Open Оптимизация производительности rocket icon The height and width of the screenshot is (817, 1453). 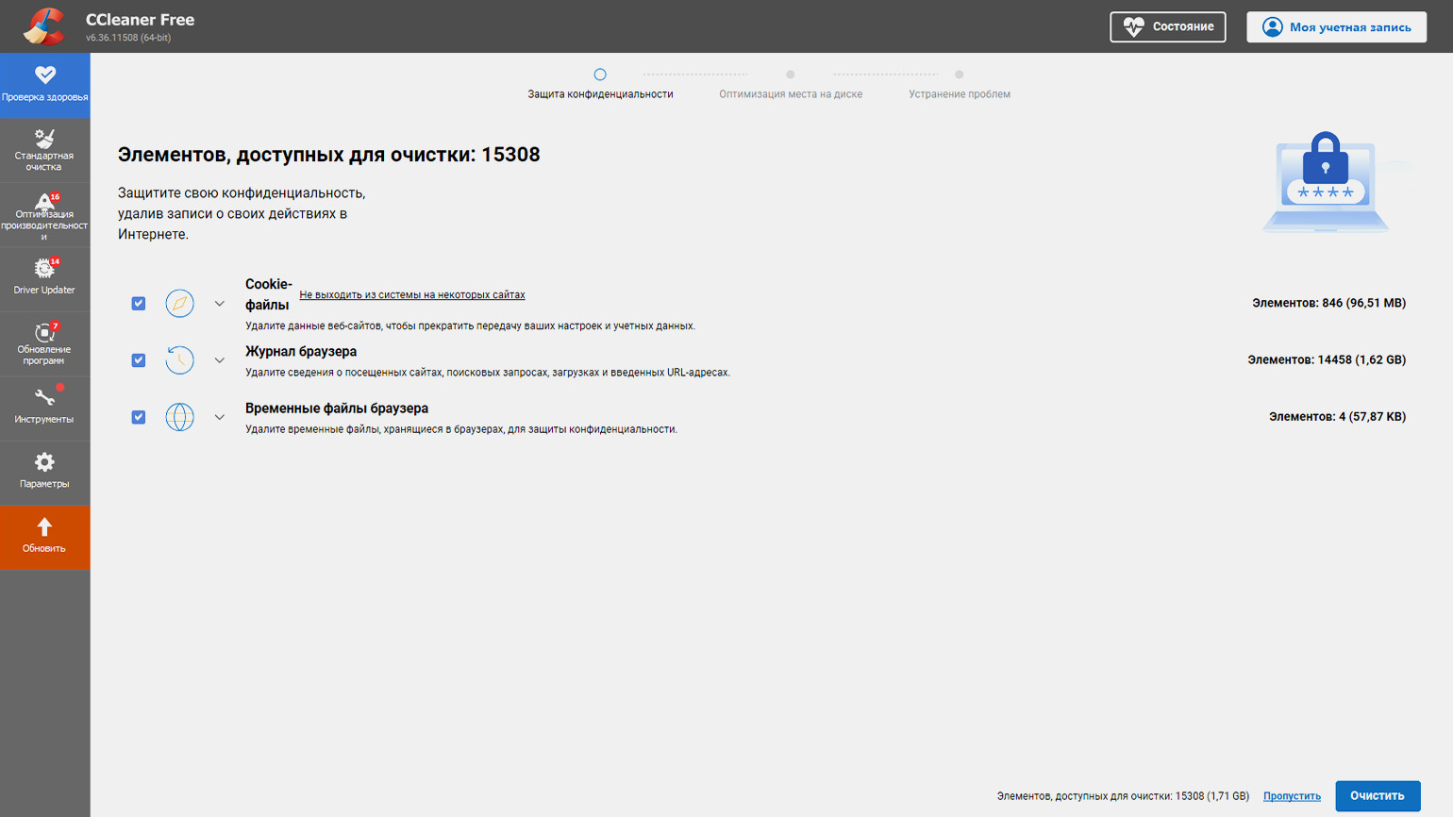[44, 201]
